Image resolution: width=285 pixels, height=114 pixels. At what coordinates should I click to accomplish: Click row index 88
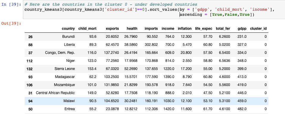click(x=30, y=45)
